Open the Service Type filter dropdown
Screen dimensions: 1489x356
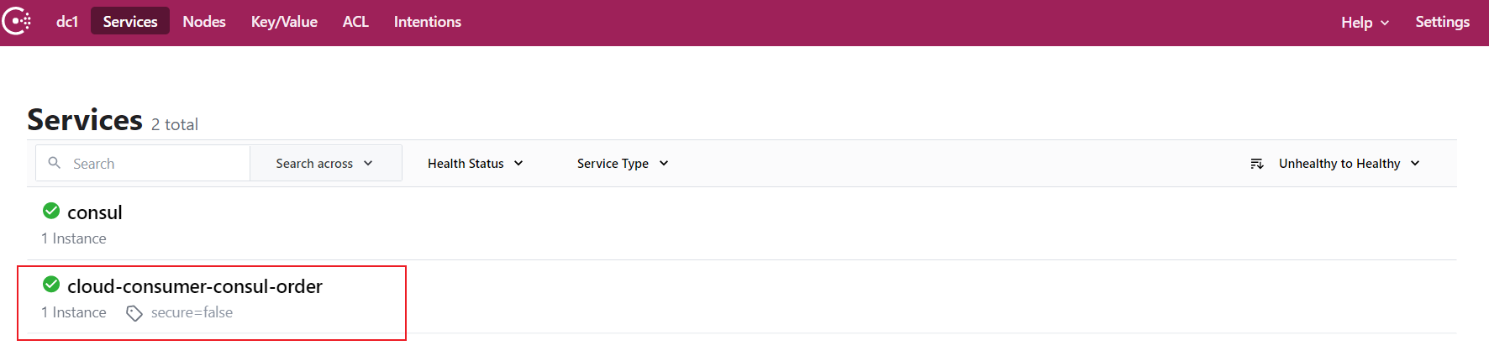point(623,163)
